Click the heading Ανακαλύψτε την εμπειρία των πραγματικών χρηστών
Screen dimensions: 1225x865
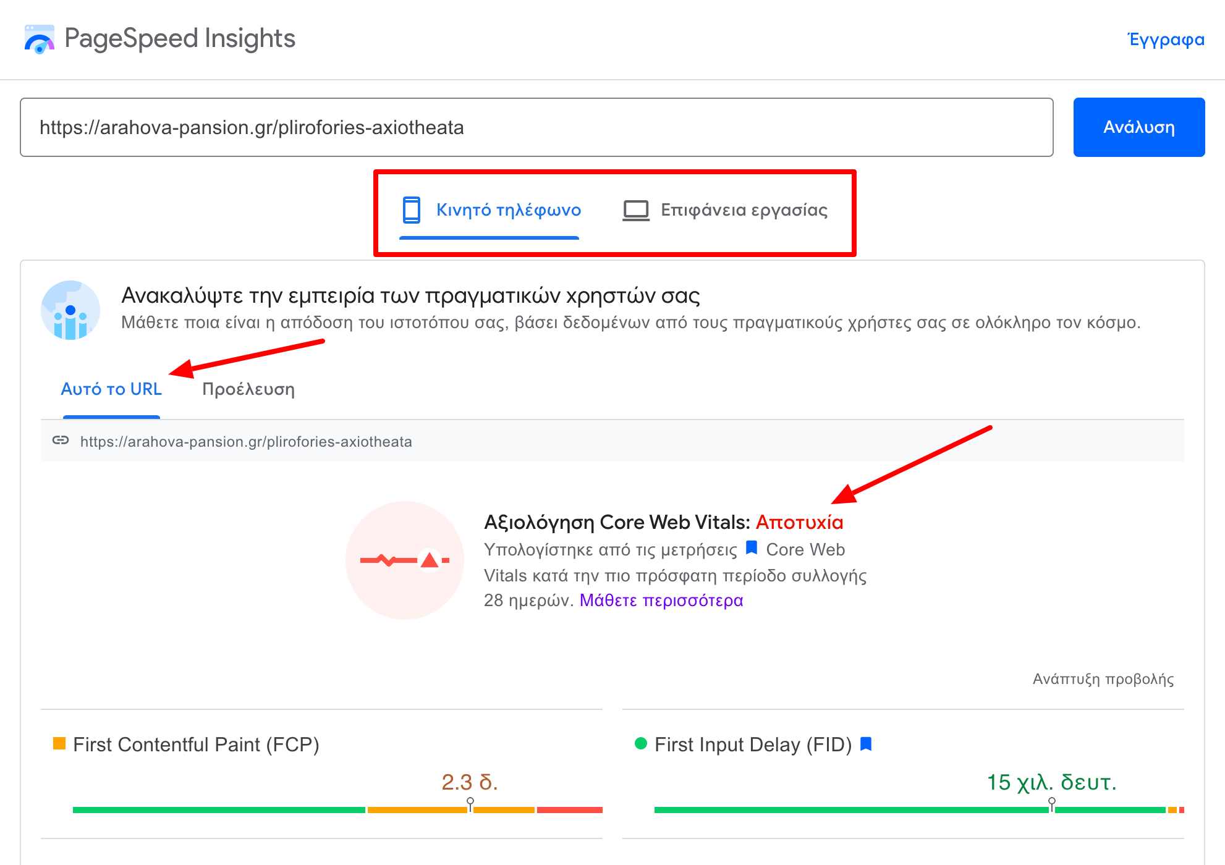coord(410,296)
